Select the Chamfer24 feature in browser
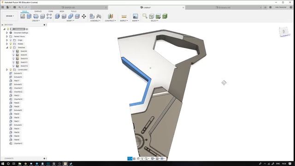This screenshot has height=166, width=295. coord(18,99)
